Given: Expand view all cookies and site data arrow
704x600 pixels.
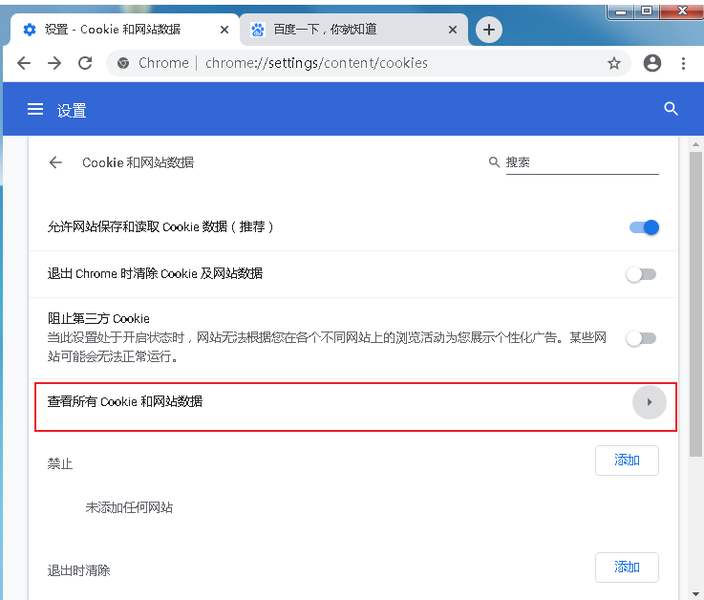Looking at the screenshot, I should (649, 402).
